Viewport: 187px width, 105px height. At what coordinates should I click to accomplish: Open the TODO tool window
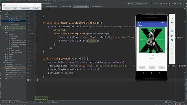click(x=5, y=102)
